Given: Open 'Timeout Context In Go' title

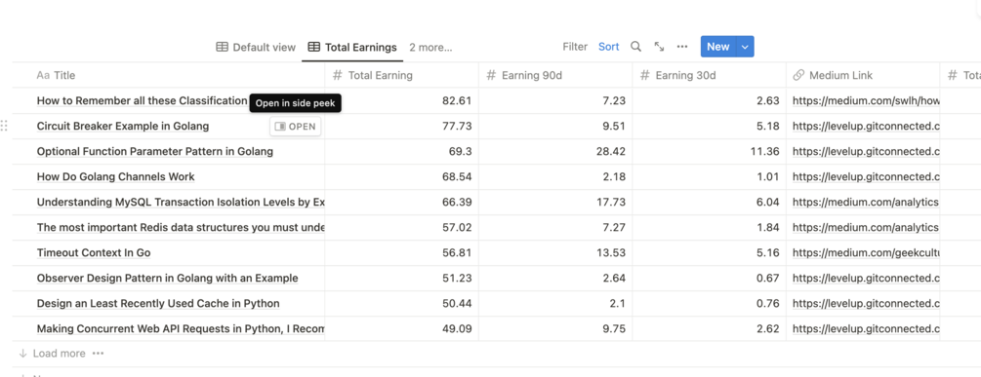Looking at the screenshot, I should coord(94,252).
